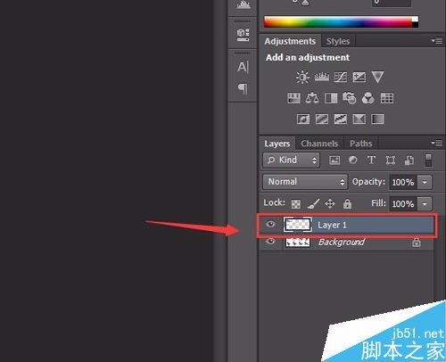The image size is (446, 362).
Task: Open the Histogram panel icon
Action: coord(244,4)
